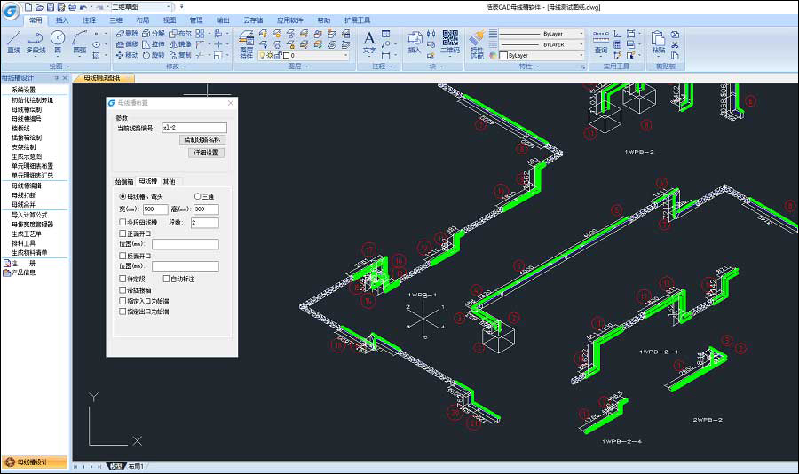Expand the ByLayer color dropdown

[x=542, y=55]
